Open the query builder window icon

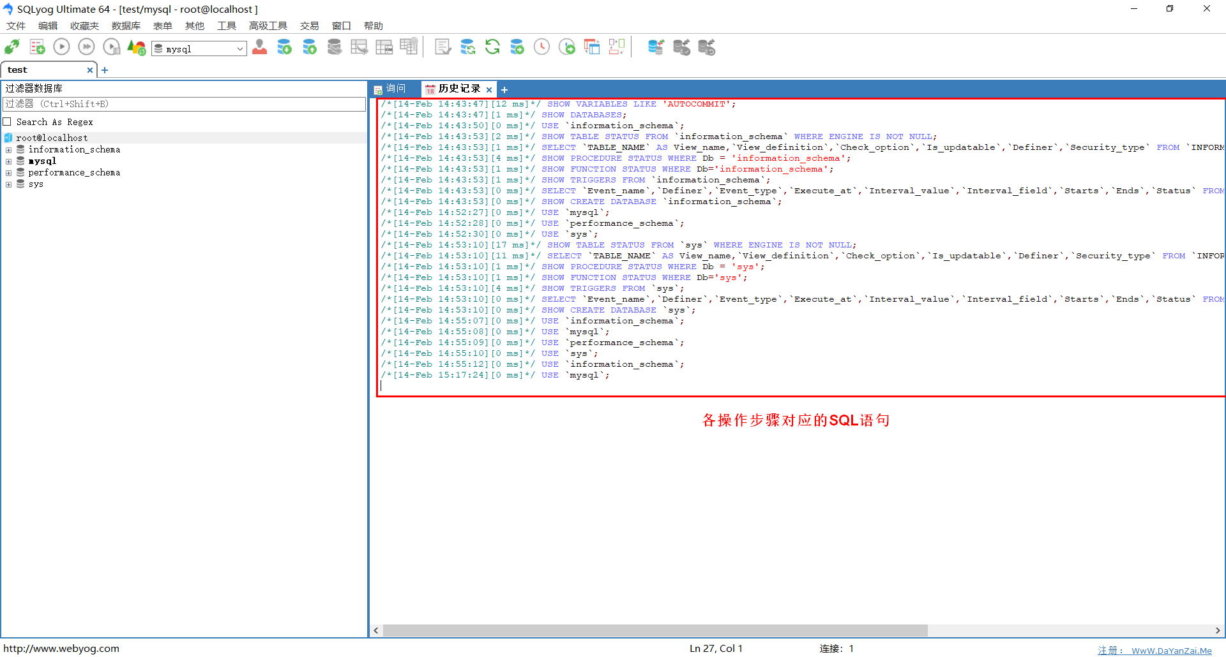click(x=592, y=47)
